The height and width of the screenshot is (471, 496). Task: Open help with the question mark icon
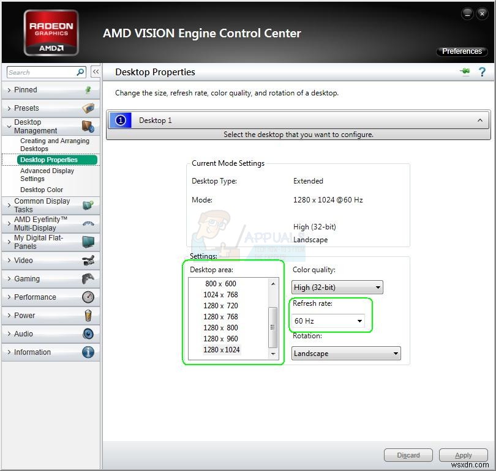tap(482, 72)
